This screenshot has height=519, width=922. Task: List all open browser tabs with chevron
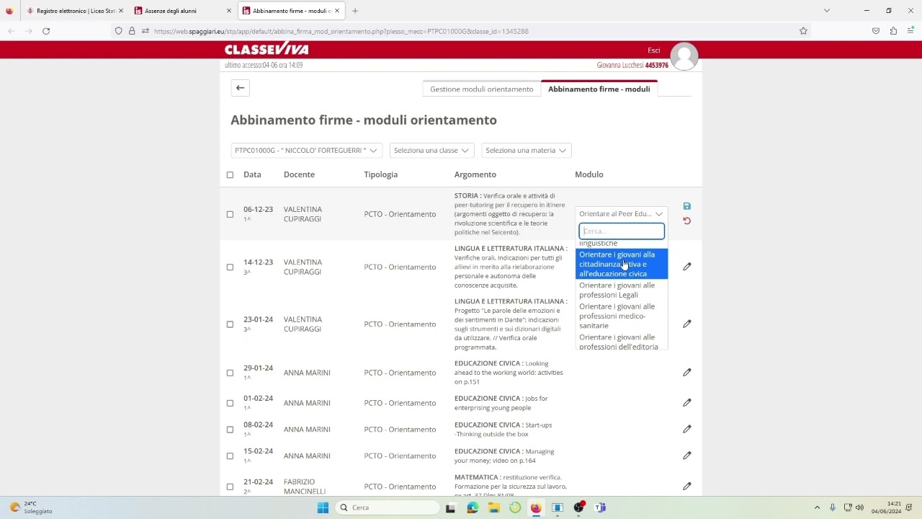tap(827, 11)
